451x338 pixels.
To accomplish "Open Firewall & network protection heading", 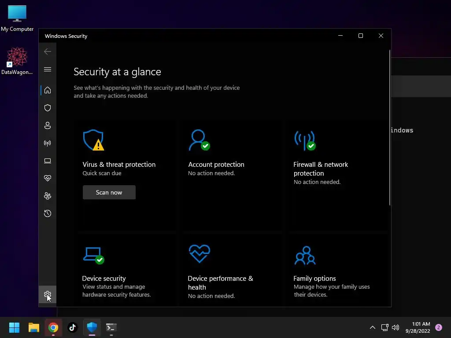I will pyautogui.click(x=321, y=169).
